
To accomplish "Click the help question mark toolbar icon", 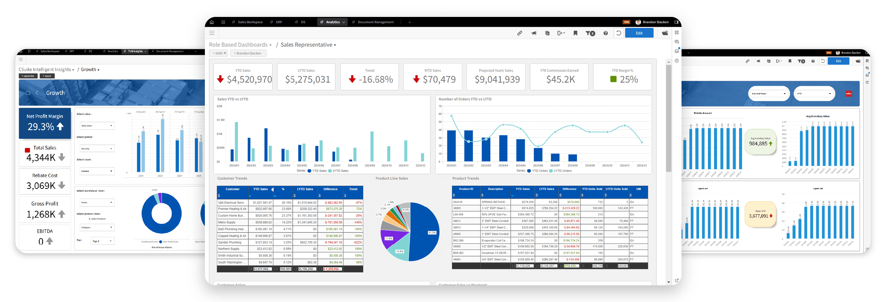I will (x=605, y=33).
